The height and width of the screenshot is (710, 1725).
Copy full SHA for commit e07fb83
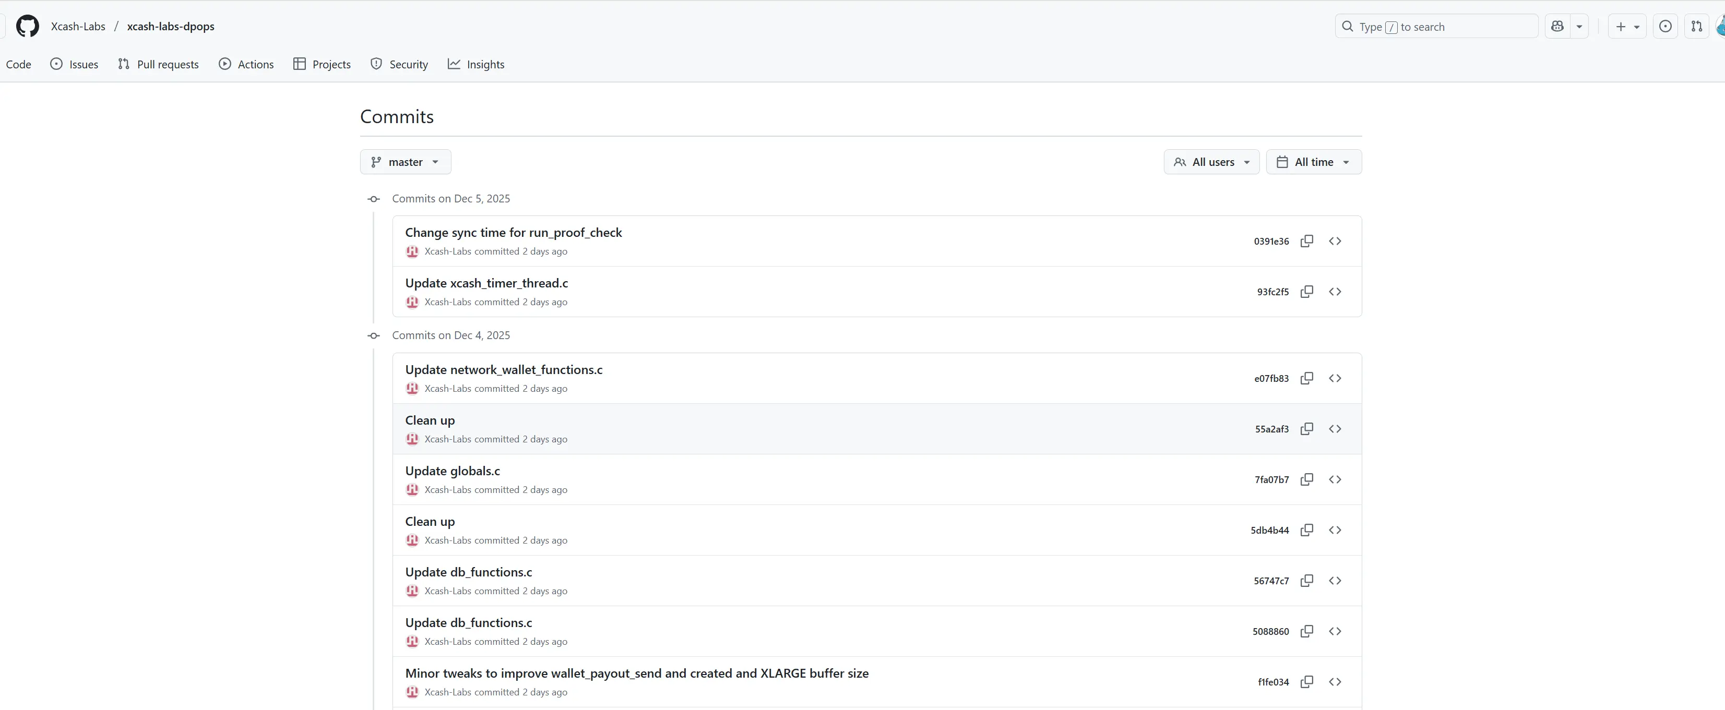[x=1306, y=378]
